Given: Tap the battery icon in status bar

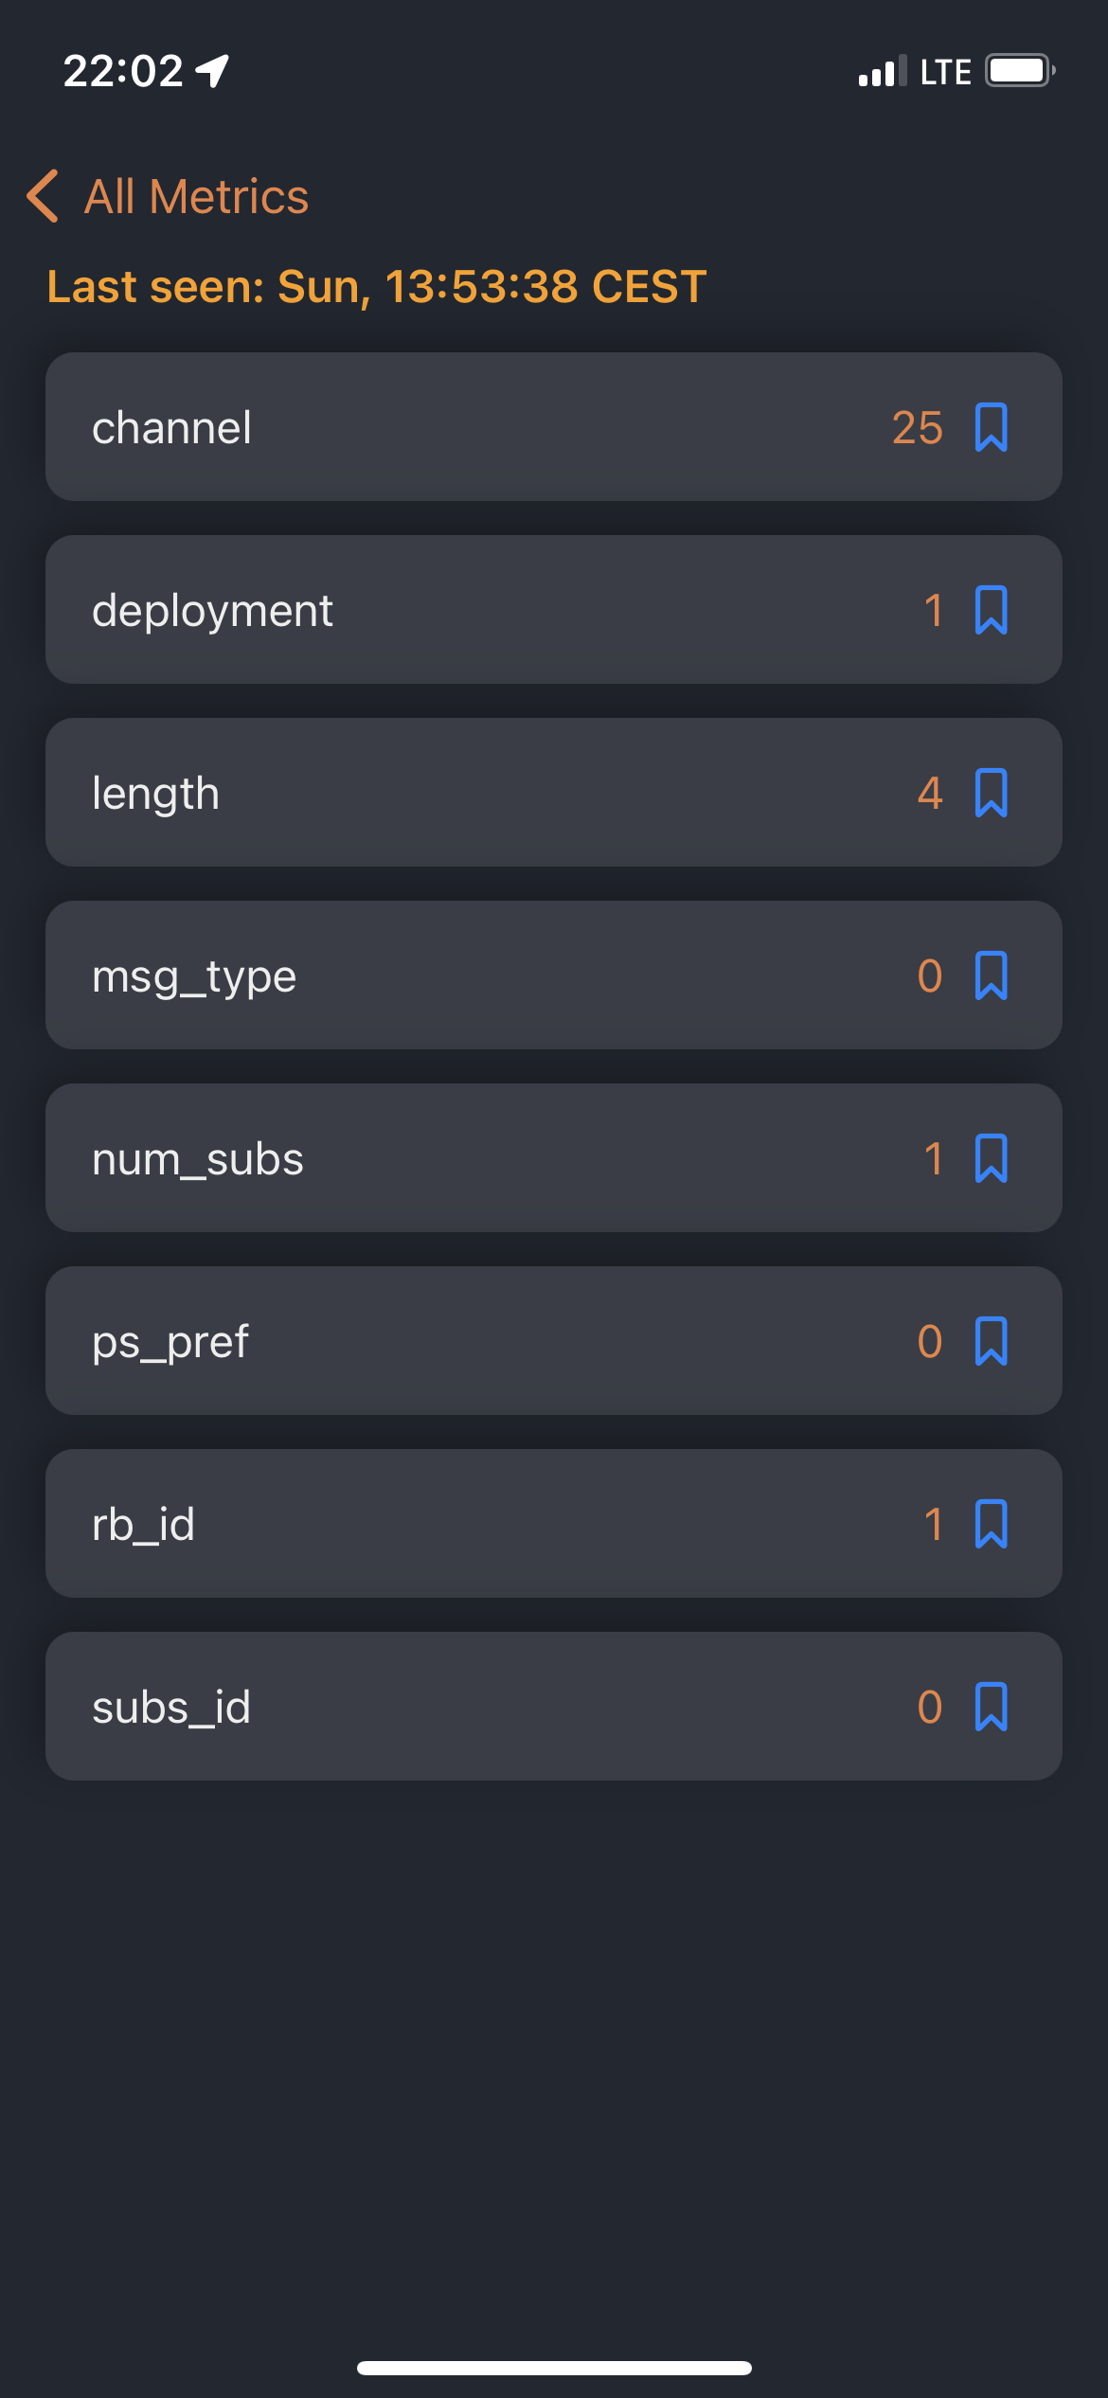Looking at the screenshot, I should pyautogui.click(x=1020, y=71).
